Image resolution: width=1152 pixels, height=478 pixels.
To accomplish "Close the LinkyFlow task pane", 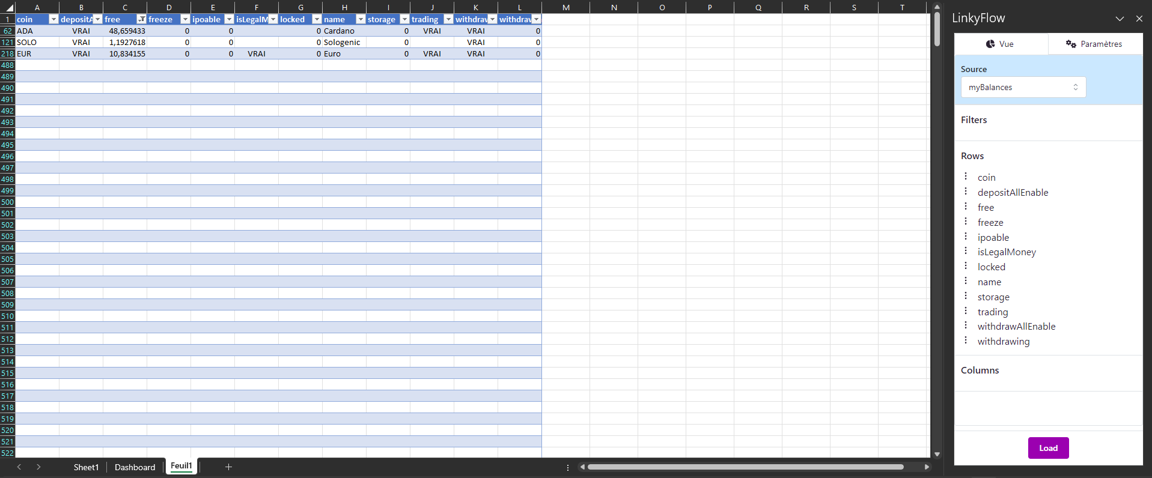I will tap(1139, 19).
